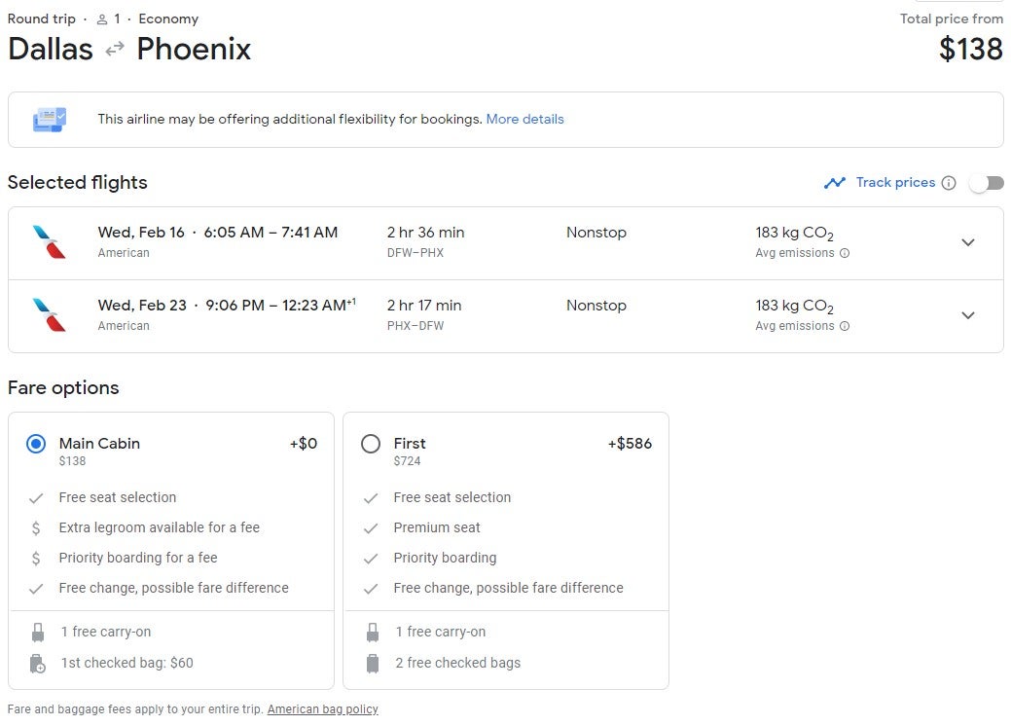1011x725 pixels.
Task: Click the carry-on bag icon under Main Cabin
Action: (38, 631)
